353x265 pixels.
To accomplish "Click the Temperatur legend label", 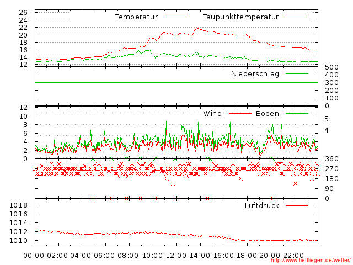I will [x=136, y=17].
